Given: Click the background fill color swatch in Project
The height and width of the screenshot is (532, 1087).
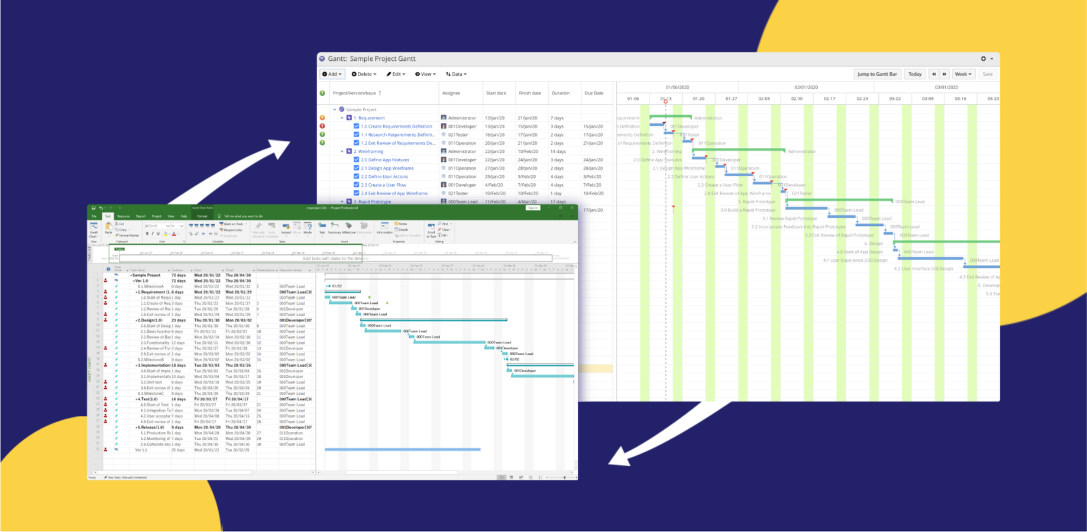Looking at the screenshot, I should coord(165,233).
